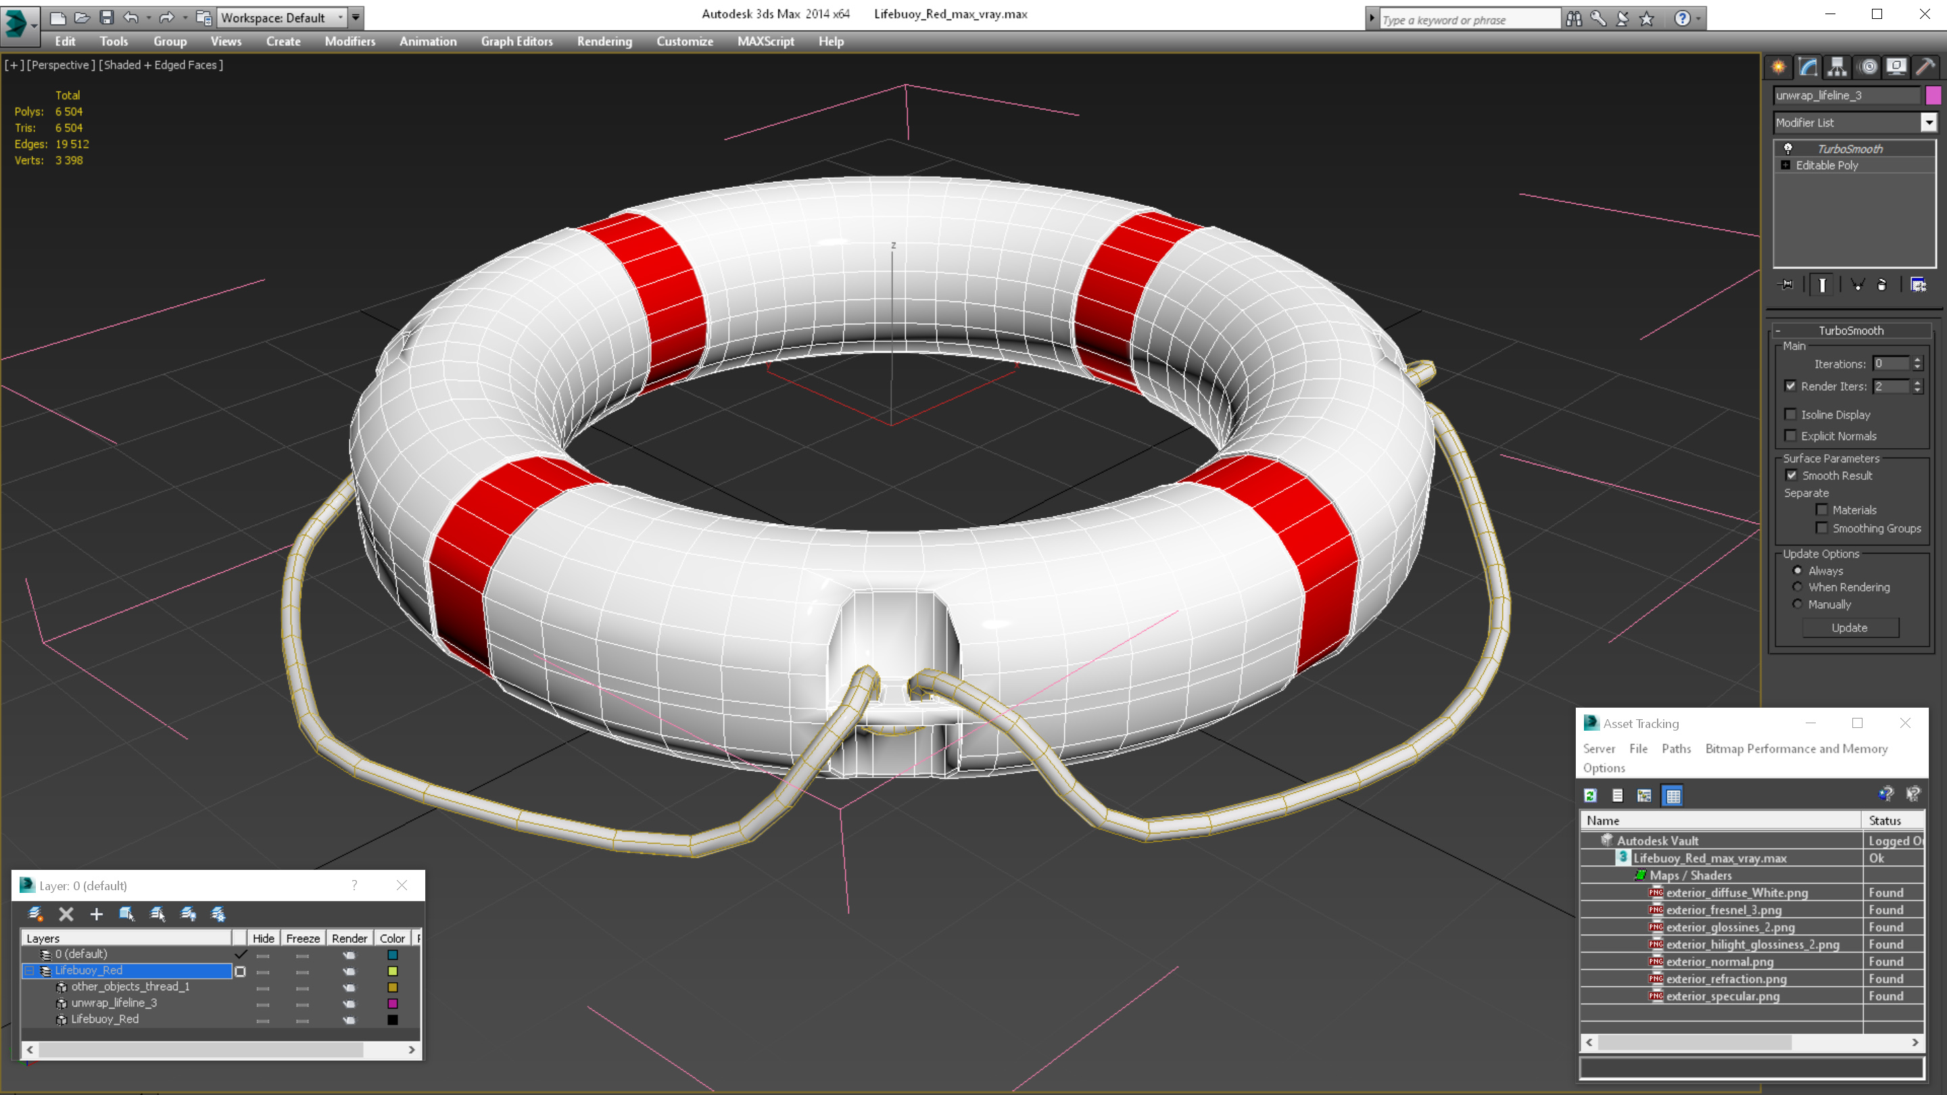Select Manually update option
1947x1095 pixels.
(x=1798, y=604)
